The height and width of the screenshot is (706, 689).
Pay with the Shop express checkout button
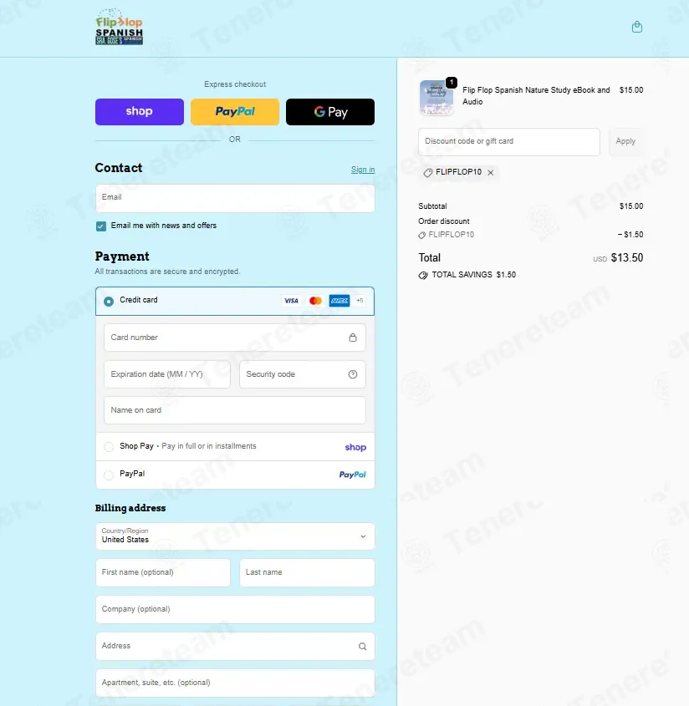[x=140, y=112]
